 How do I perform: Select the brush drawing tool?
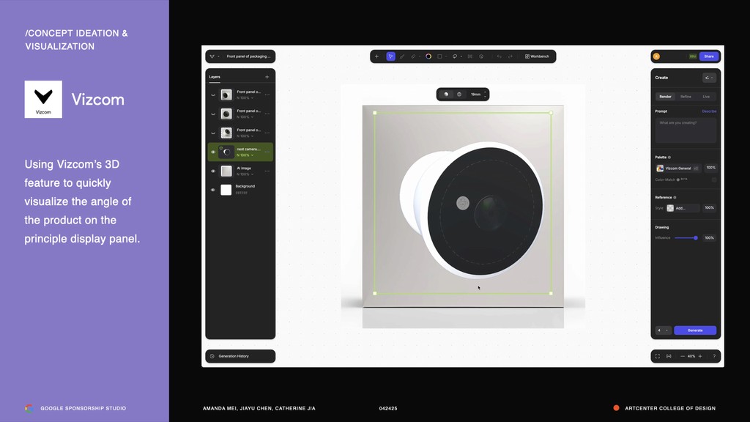pyautogui.click(x=402, y=56)
